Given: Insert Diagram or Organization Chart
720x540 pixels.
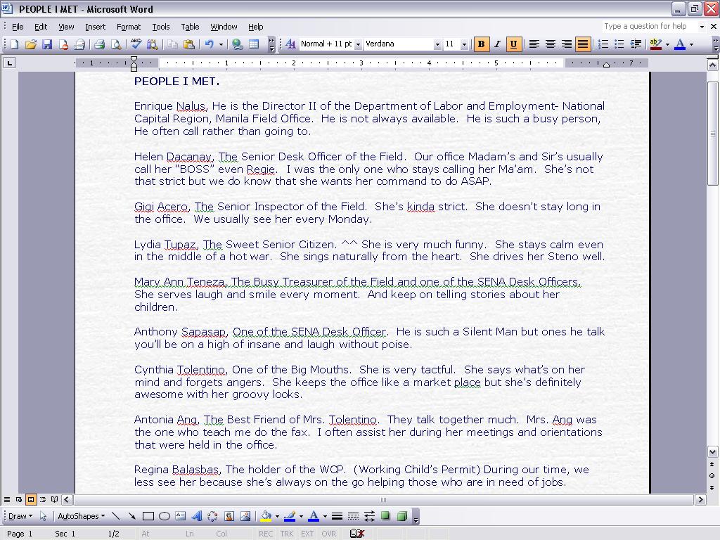Looking at the screenshot, I should [212, 516].
